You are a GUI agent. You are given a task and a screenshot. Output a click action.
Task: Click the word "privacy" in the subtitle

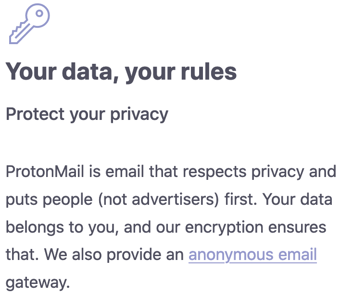[139, 115]
